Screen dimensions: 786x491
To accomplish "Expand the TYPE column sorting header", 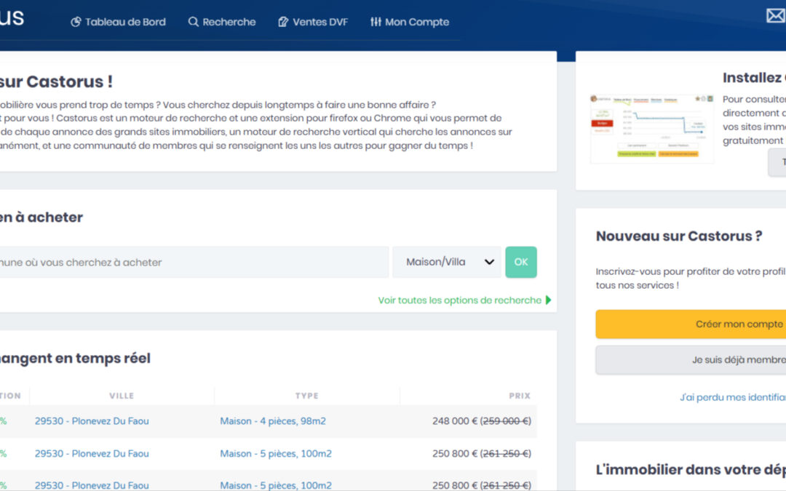I will [x=306, y=396].
